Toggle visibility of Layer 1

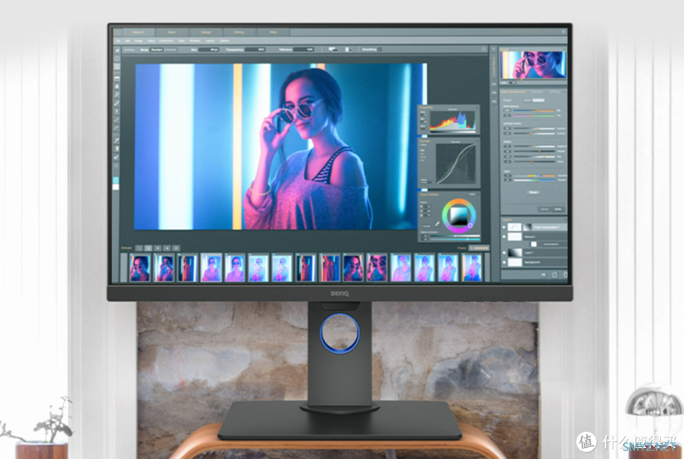pyautogui.click(x=504, y=253)
